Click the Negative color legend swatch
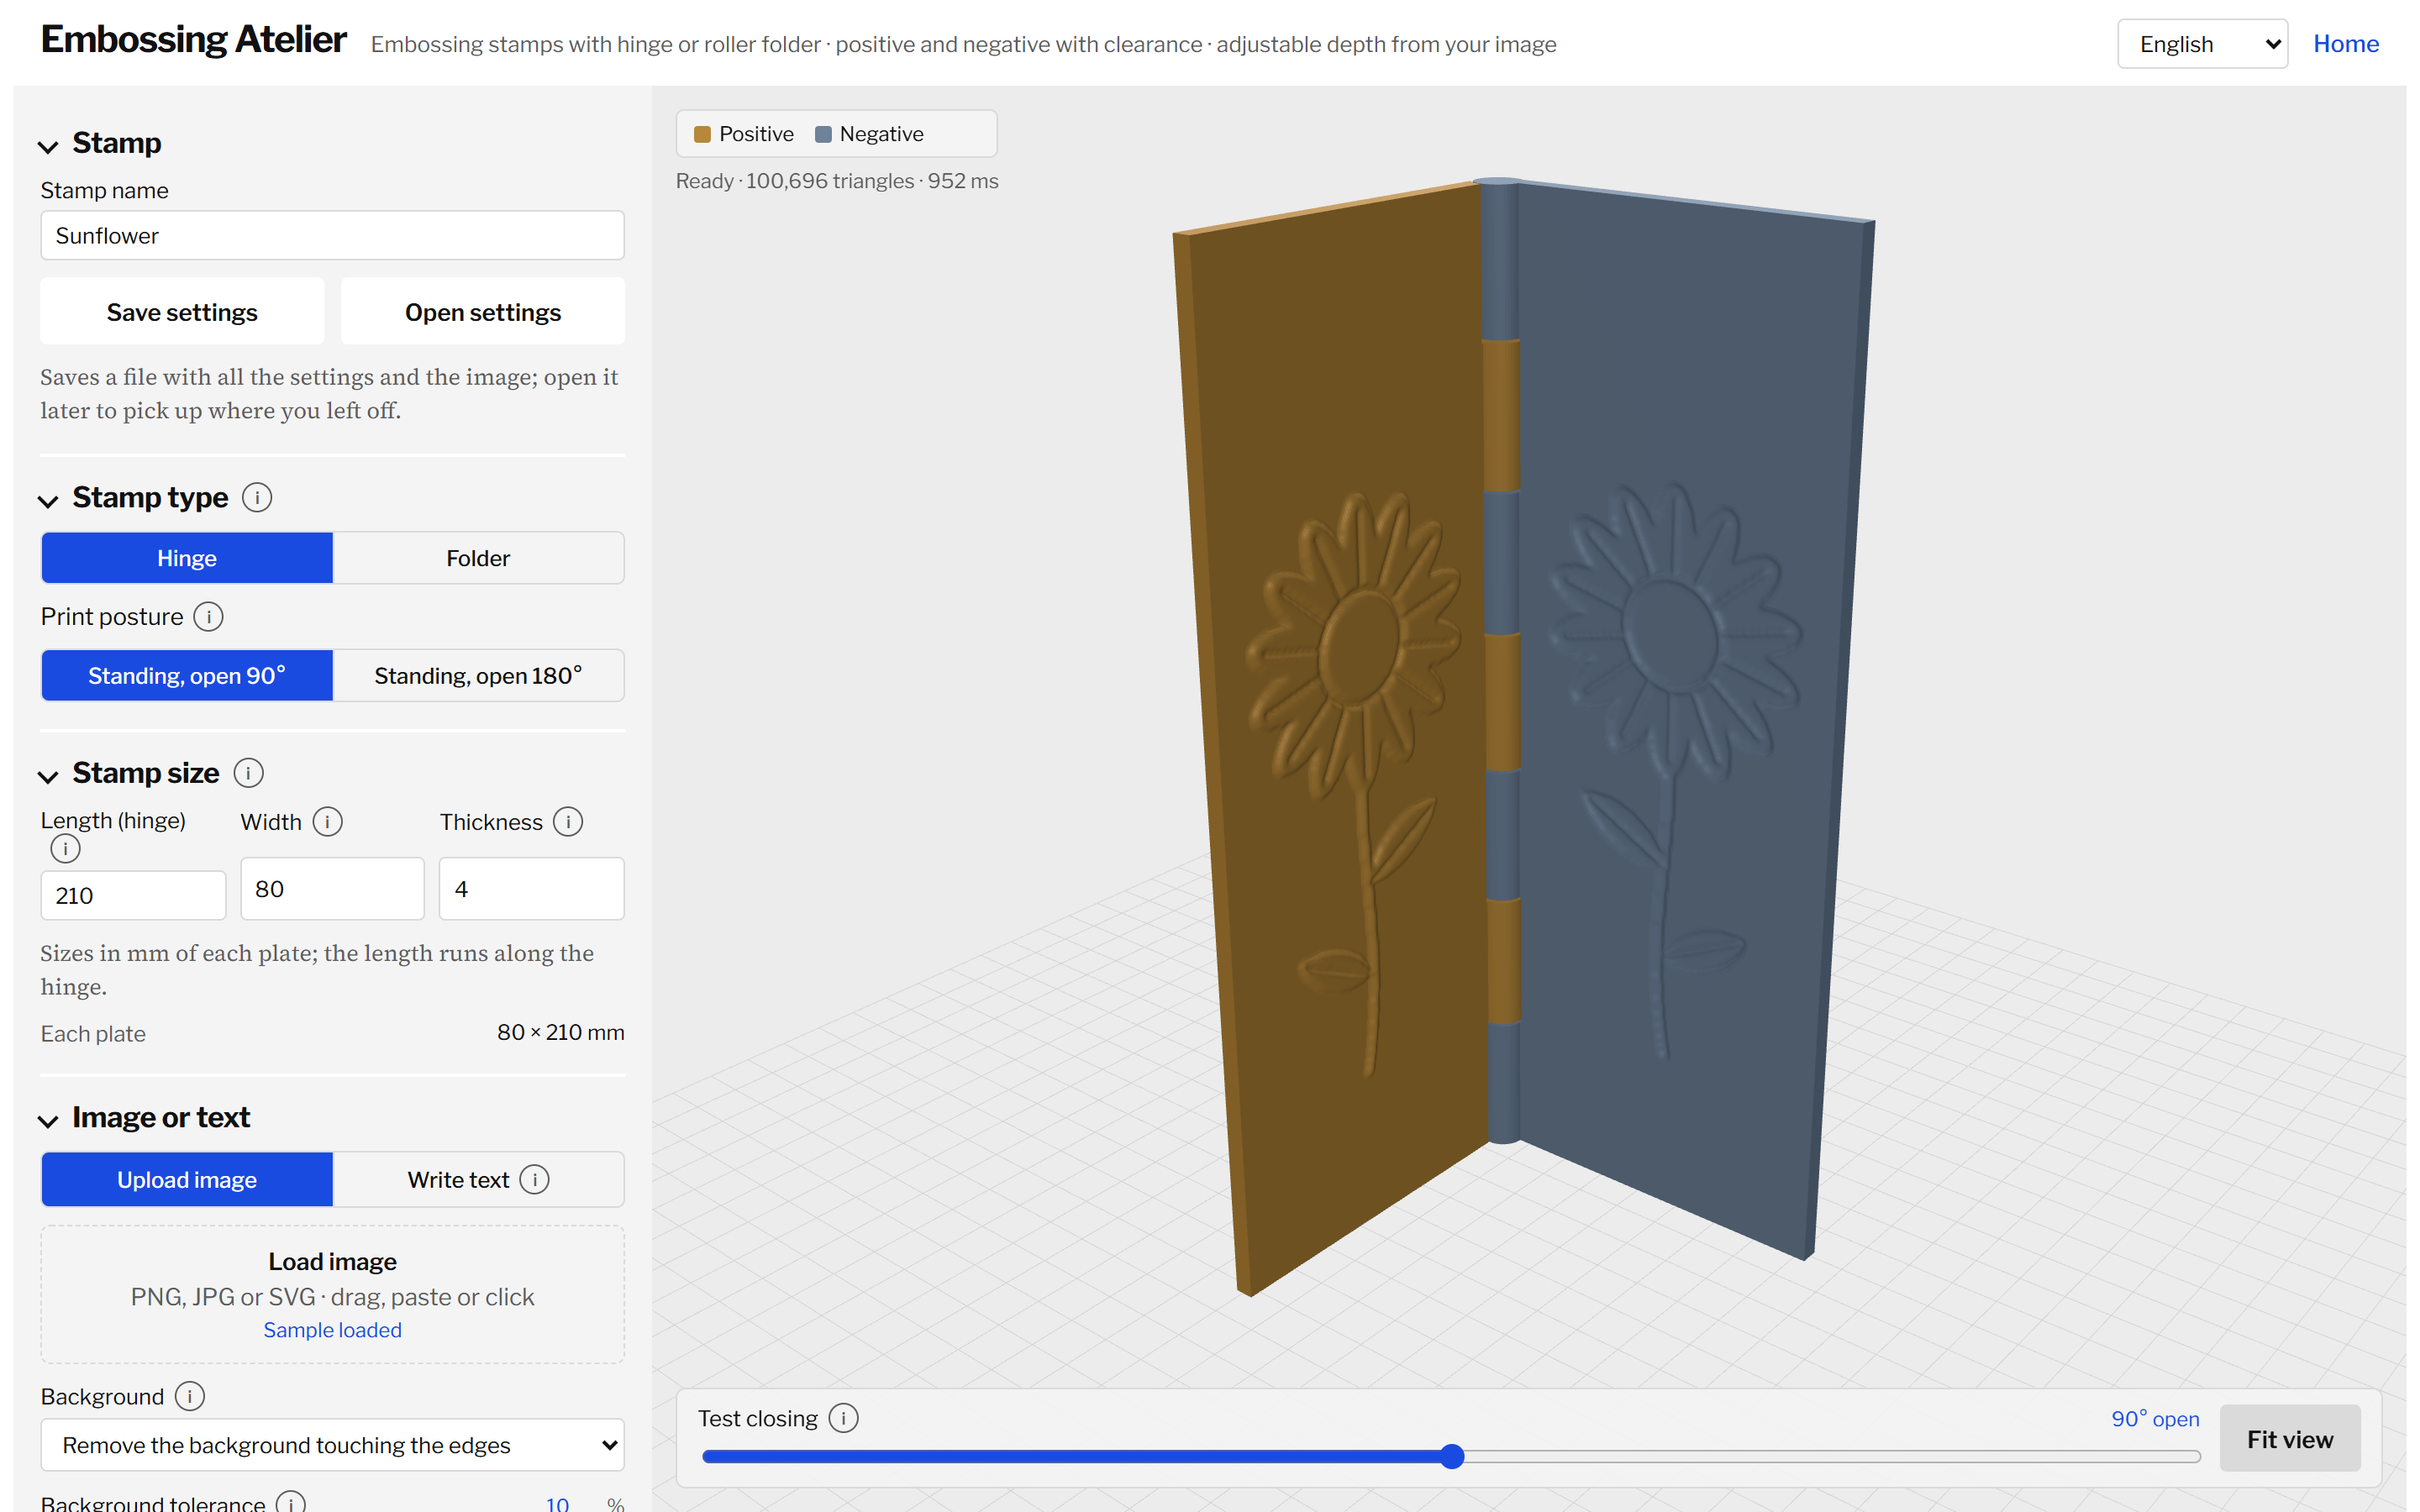The width and height of the screenshot is (2420, 1512). coord(823,134)
